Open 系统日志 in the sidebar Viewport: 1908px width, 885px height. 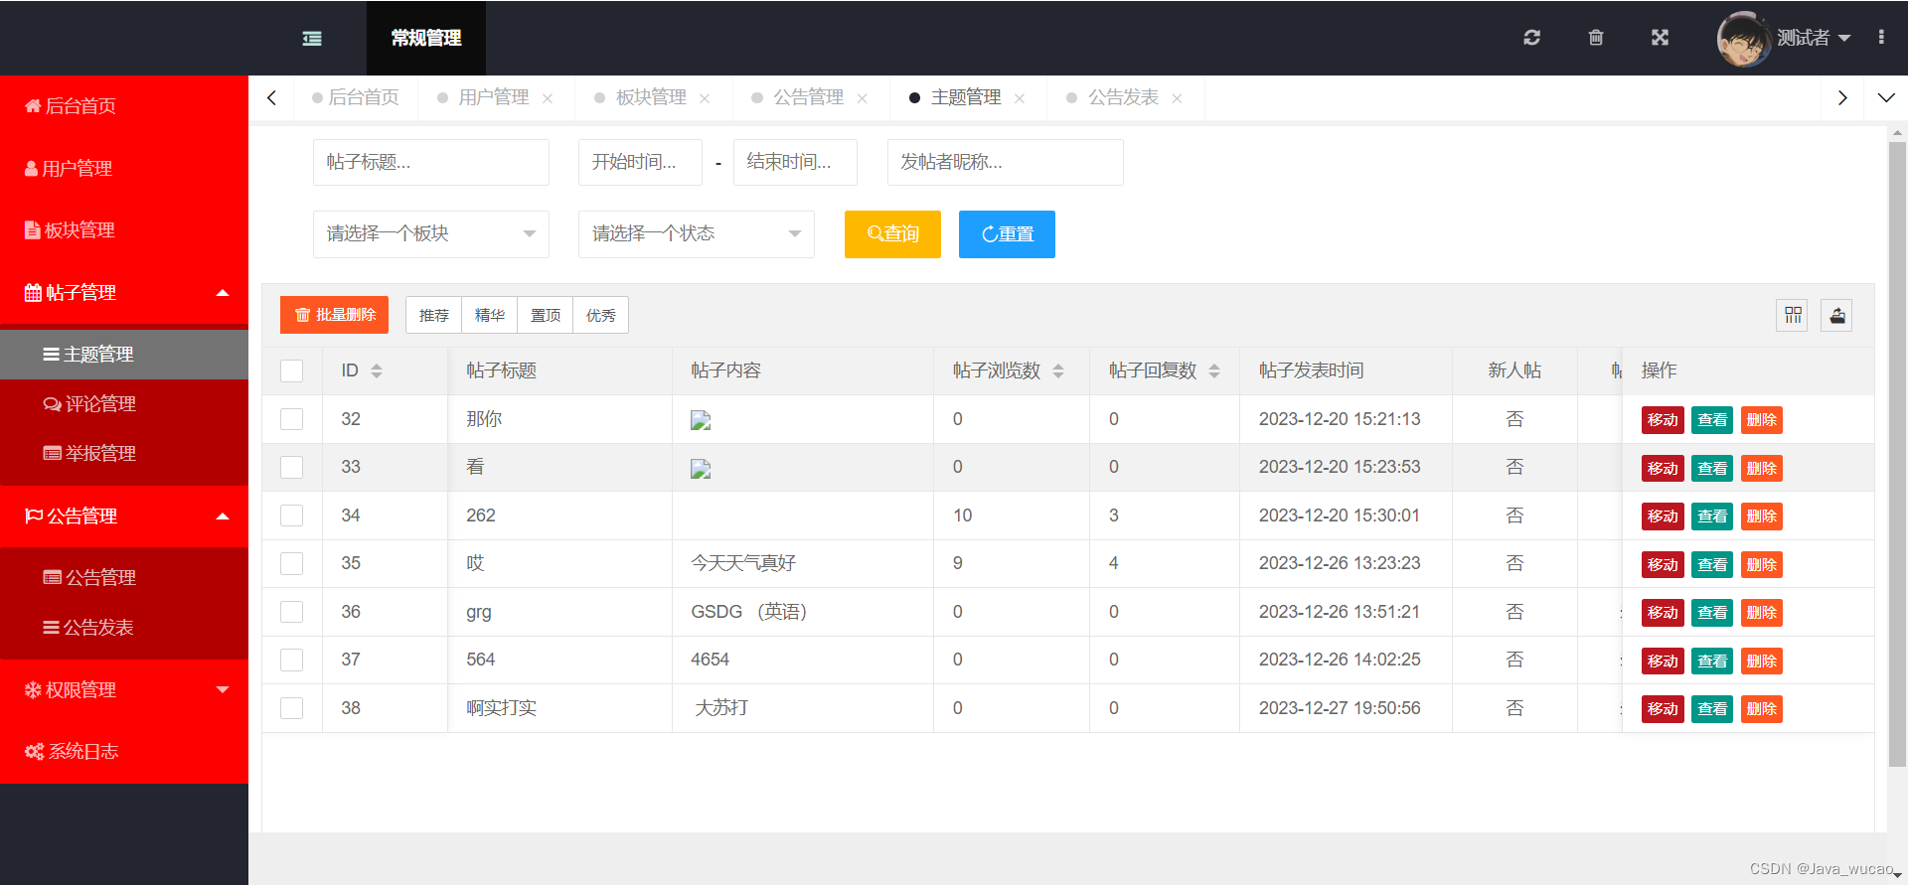pyautogui.click(x=124, y=752)
